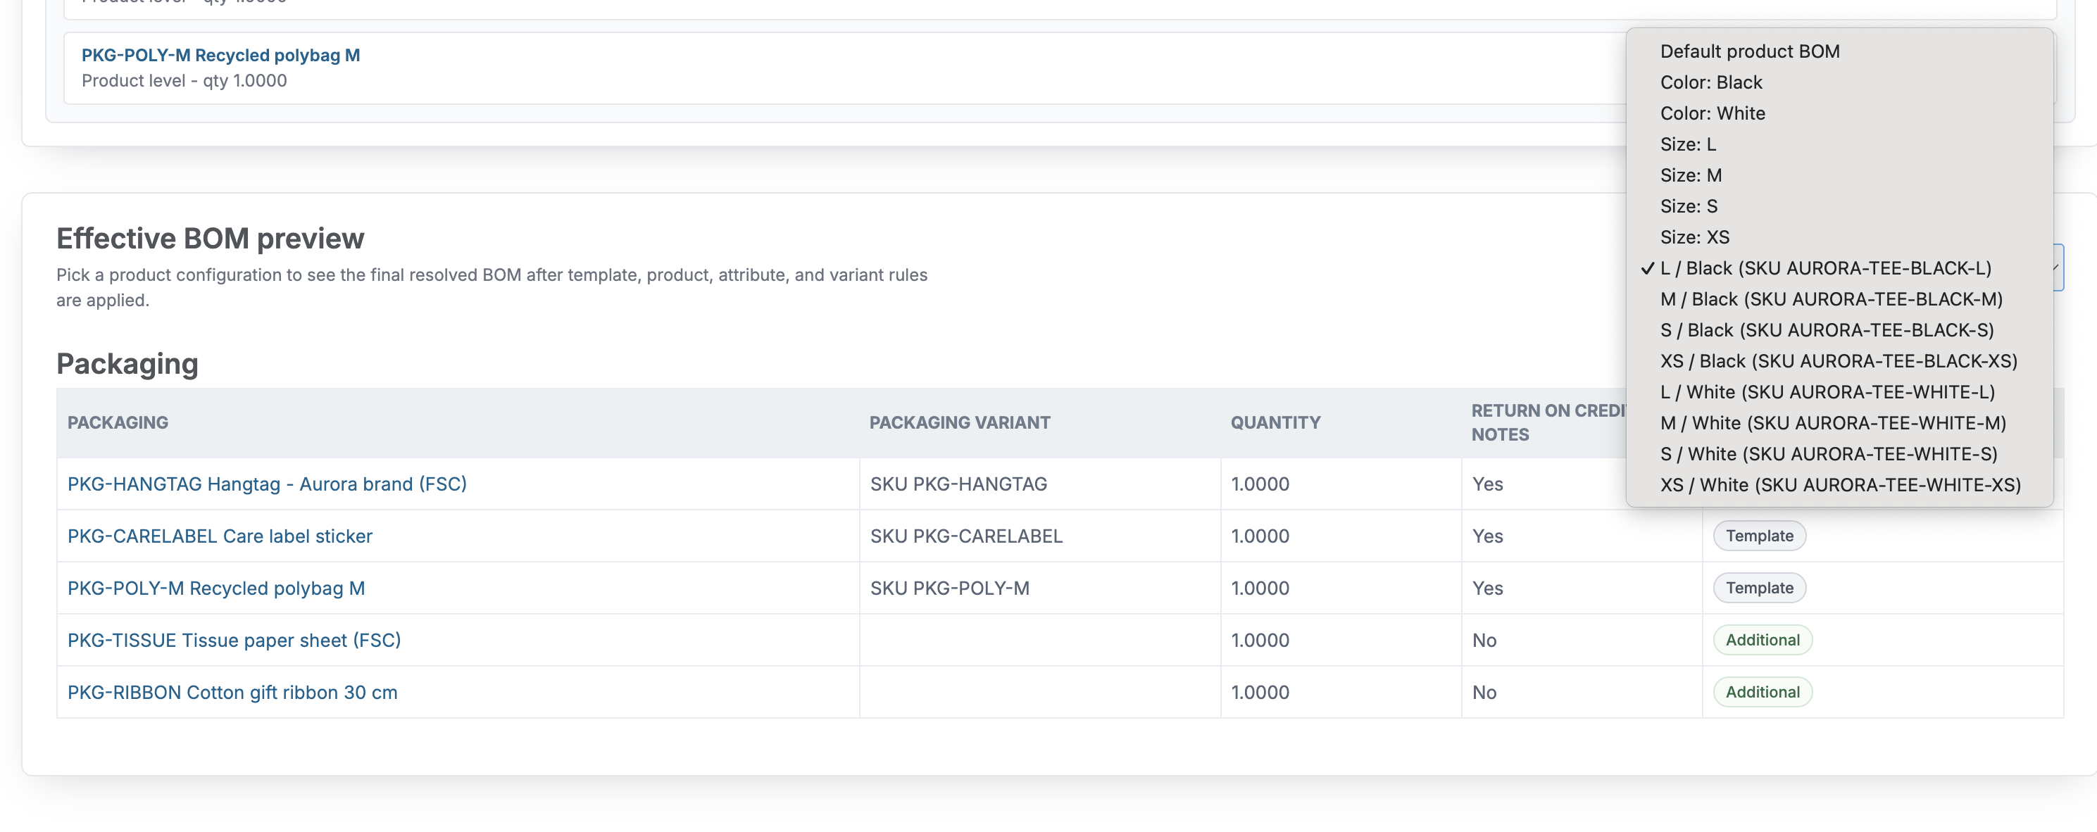Pick S / Black AURORA-TEE-BLACK-S variant
The height and width of the screenshot is (832, 2097).
1839,329
